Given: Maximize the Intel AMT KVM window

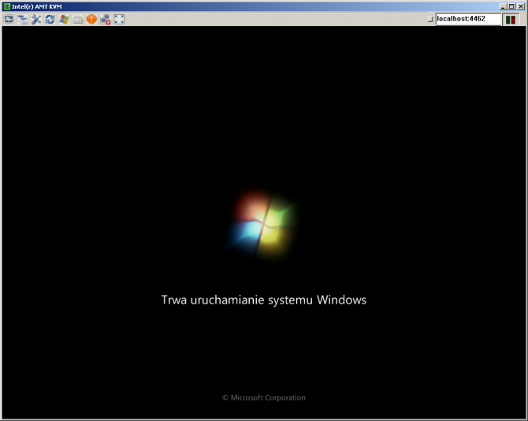Looking at the screenshot, I should click(511, 6).
